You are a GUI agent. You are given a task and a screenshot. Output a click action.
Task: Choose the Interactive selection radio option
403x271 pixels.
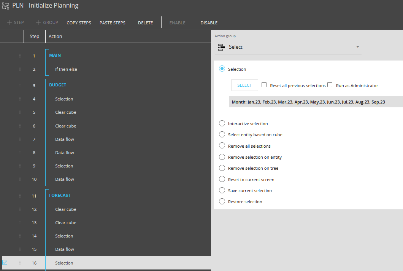pyautogui.click(x=222, y=124)
